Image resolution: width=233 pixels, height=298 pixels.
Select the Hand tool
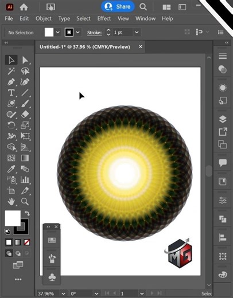point(11,202)
